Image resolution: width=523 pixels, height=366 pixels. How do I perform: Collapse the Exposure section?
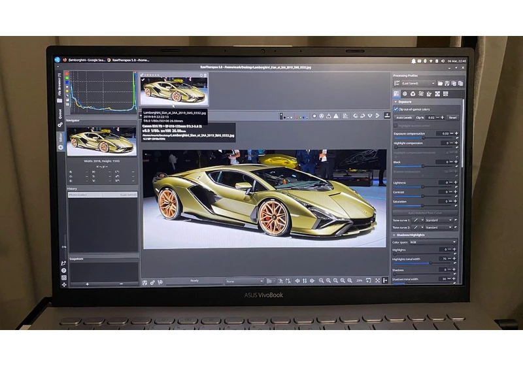396,102
